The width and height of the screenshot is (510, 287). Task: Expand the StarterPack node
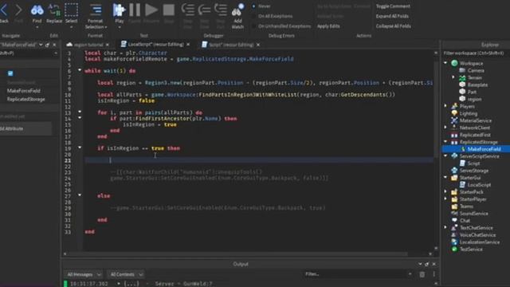pos(445,191)
